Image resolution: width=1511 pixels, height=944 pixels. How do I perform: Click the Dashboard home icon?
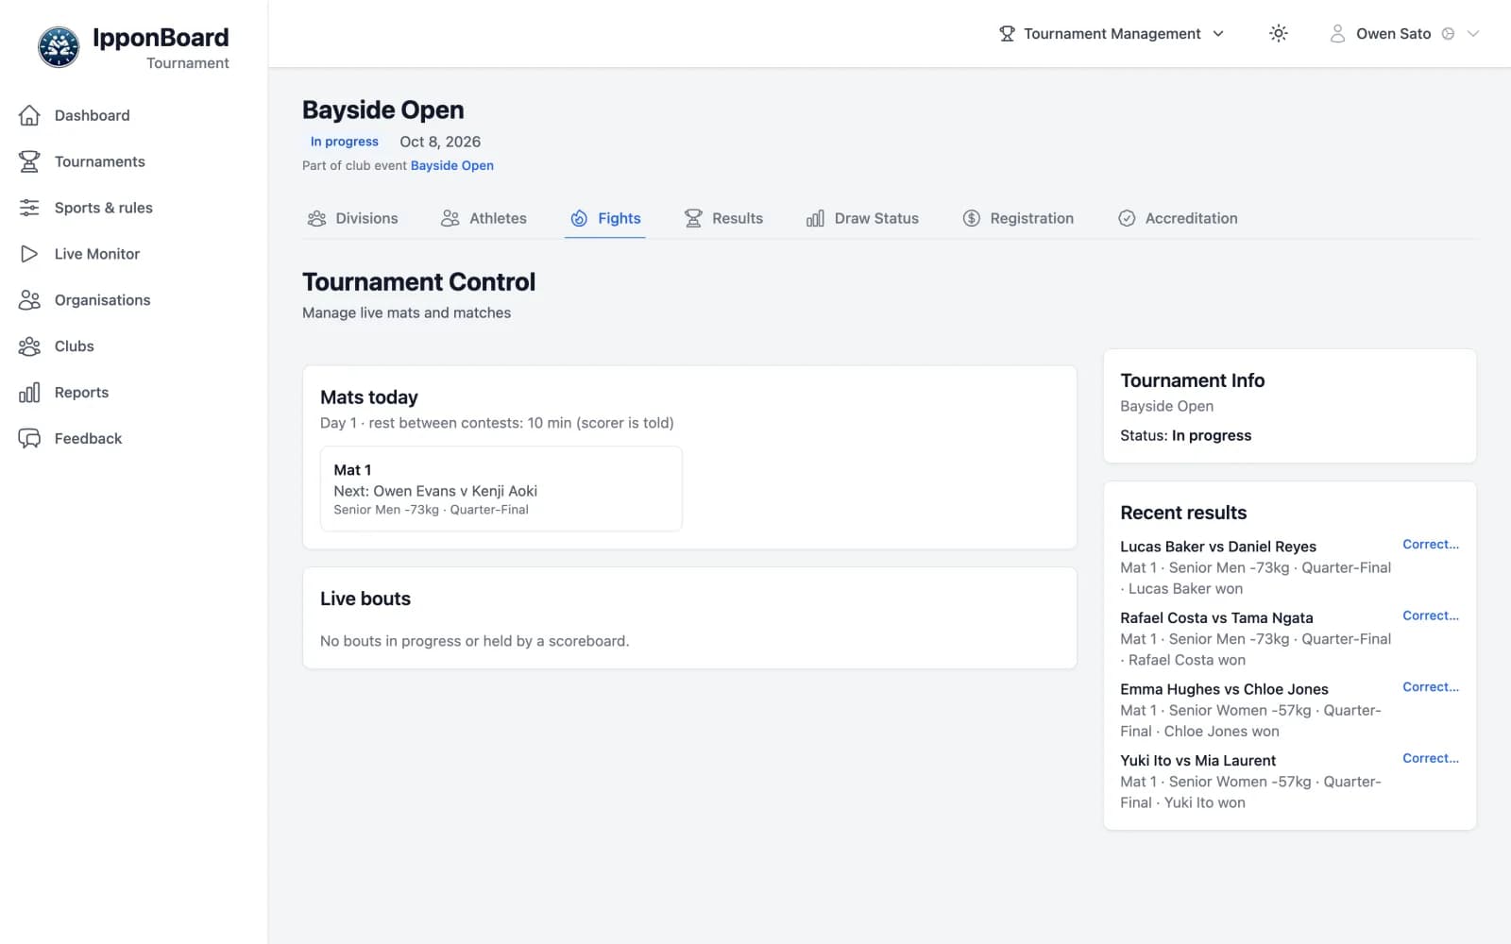click(x=29, y=115)
